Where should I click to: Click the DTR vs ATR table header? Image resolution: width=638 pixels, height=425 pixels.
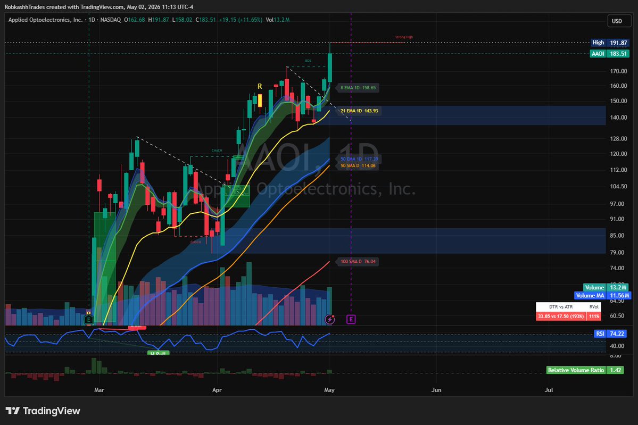tap(561, 307)
